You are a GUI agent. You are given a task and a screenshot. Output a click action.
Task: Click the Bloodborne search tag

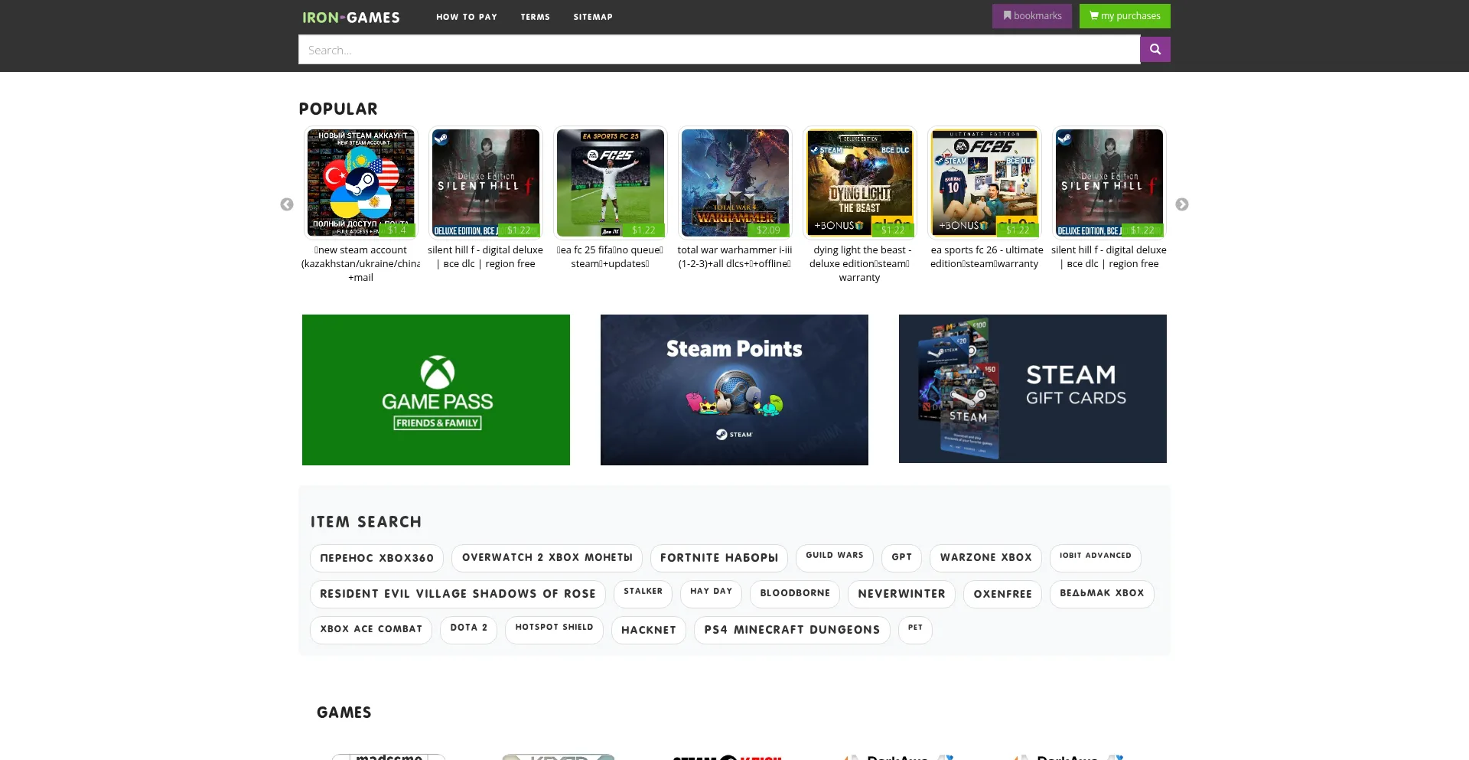(x=795, y=593)
